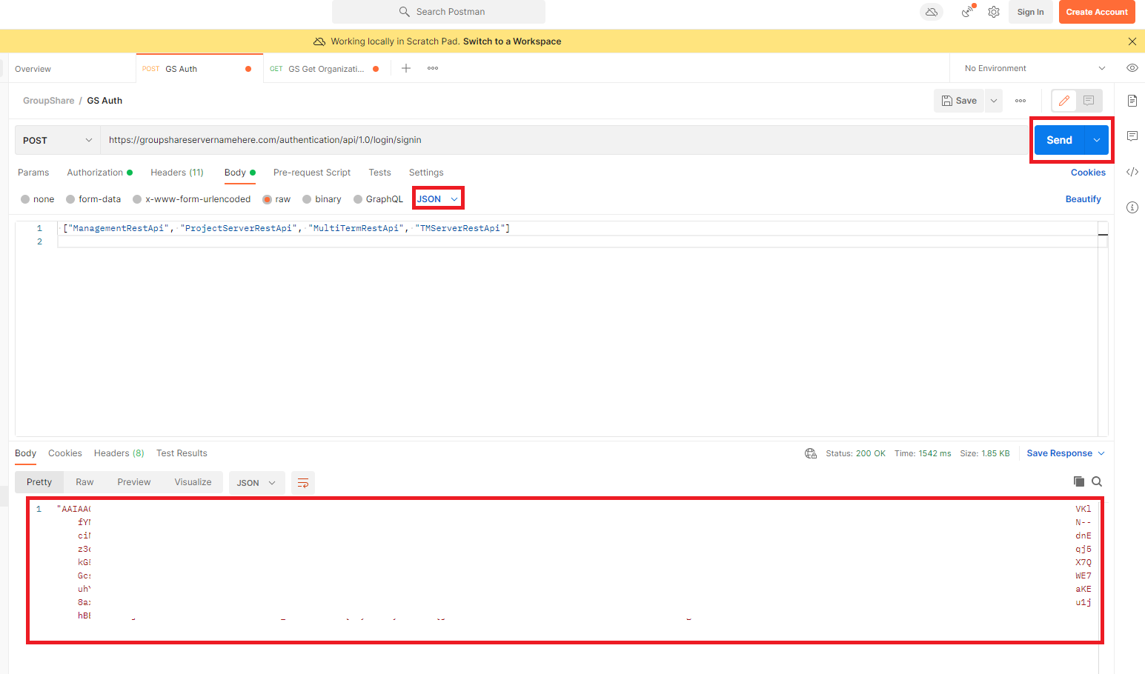
Task: Open the POST method dropdown
Action: pos(58,140)
